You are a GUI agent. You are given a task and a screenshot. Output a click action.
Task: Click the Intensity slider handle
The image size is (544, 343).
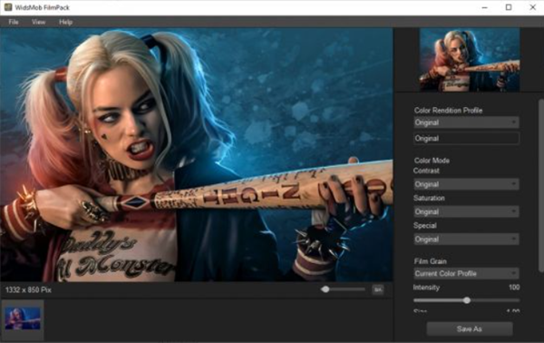click(467, 300)
